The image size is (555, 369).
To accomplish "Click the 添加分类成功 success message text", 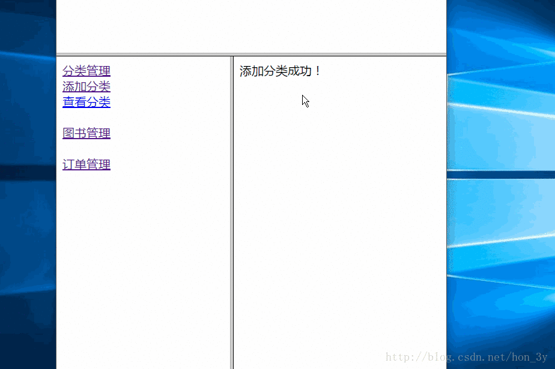I will click(279, 70).
